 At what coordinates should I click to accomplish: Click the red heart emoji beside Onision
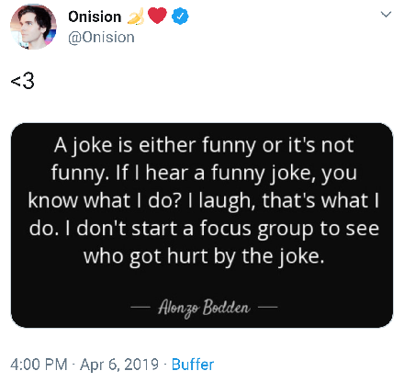point(157,16)
